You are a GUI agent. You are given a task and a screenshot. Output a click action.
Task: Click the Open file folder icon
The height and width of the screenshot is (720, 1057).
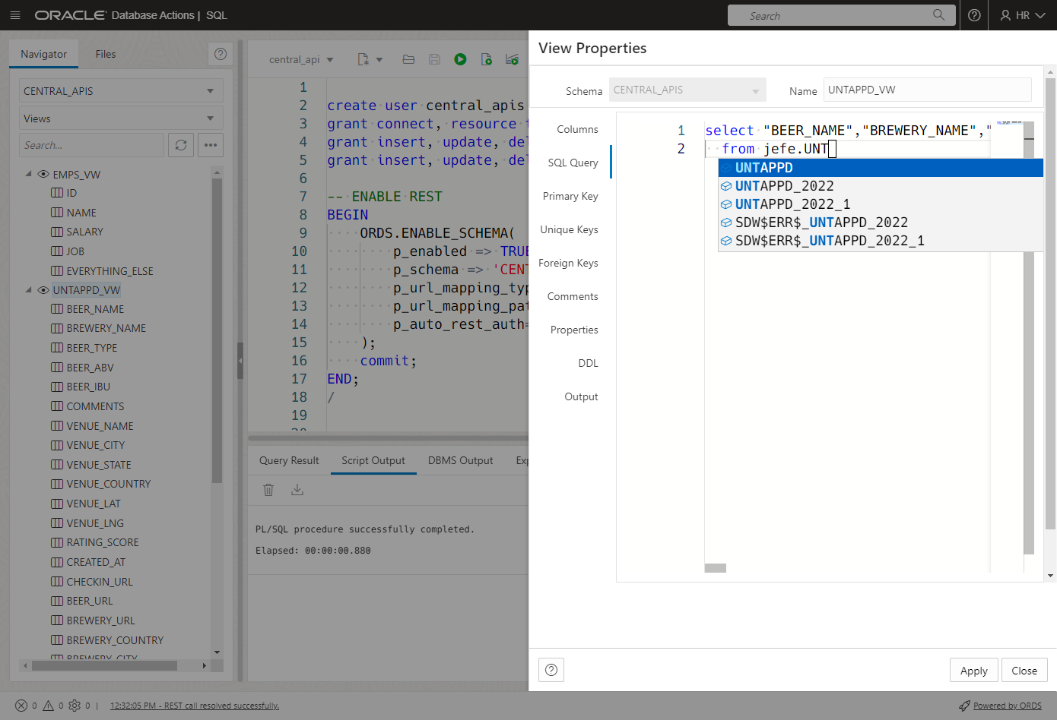(408, 59)
